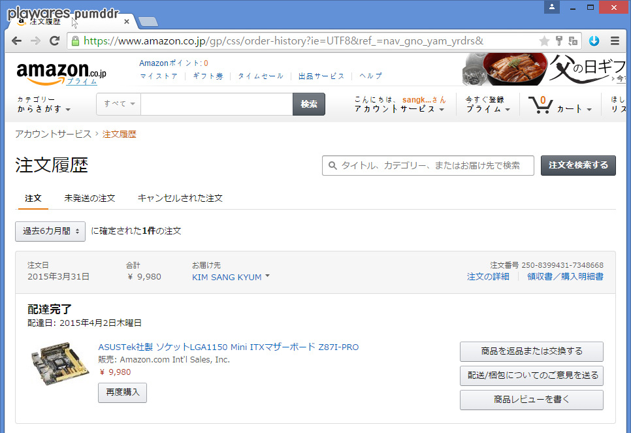Select the 注文 tab
This screenshot has height=433, width=631.
point(33,199)
